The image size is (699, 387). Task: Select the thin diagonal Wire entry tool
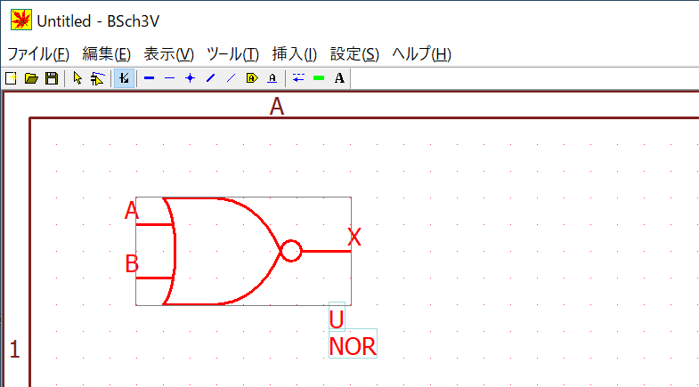pos(231,78)
